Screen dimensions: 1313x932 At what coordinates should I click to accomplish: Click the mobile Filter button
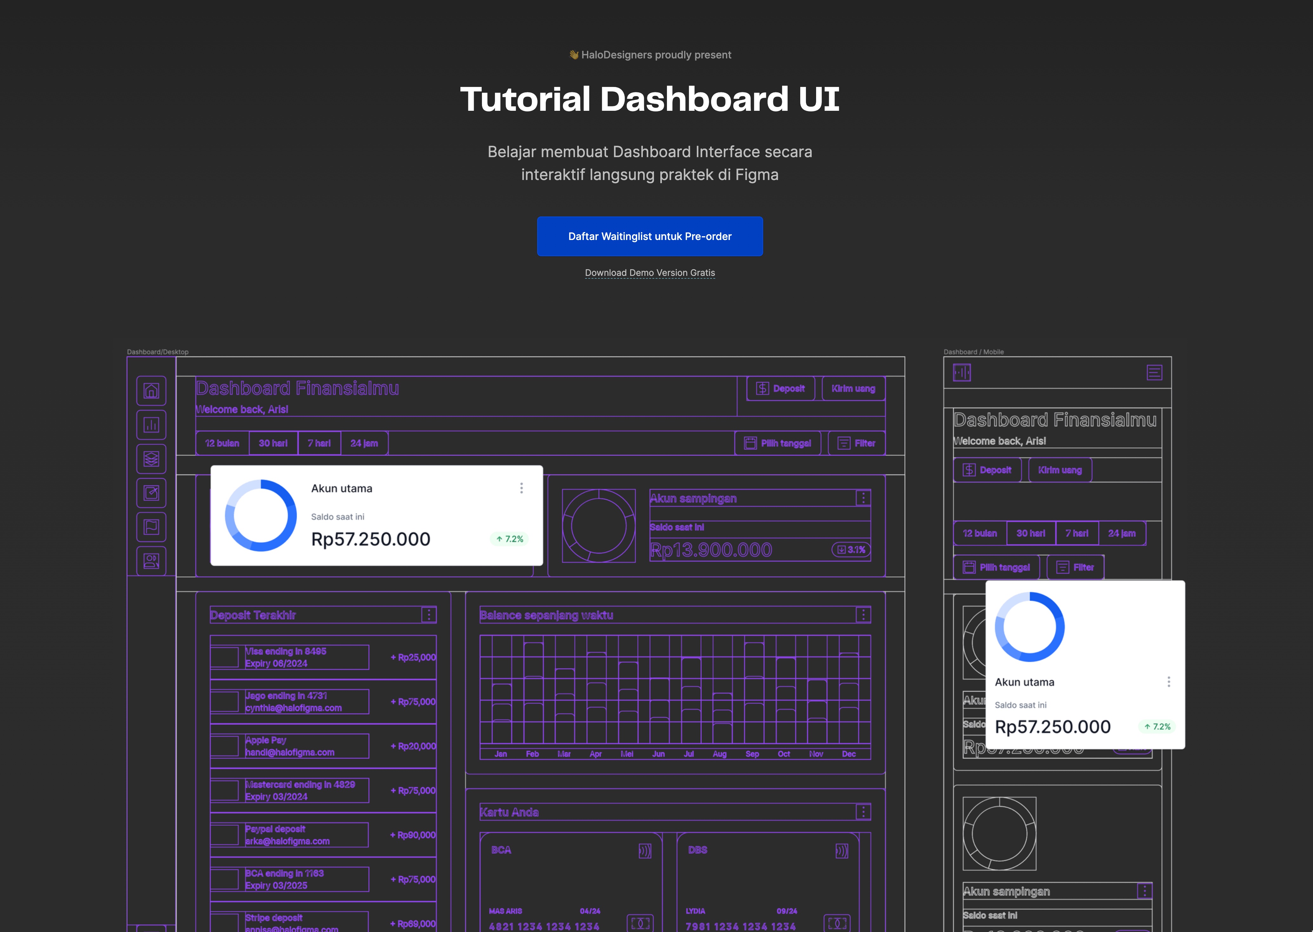click(x=1076, y=567)
